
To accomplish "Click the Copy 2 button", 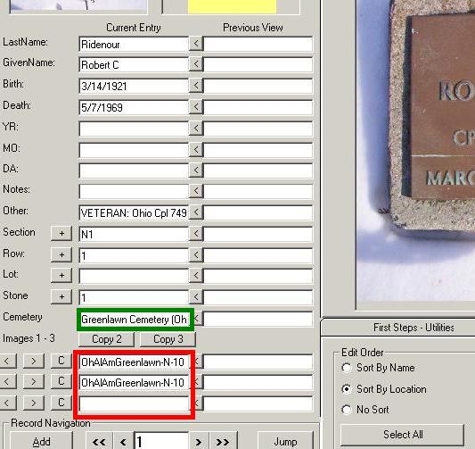I will (x=107, y=339).
